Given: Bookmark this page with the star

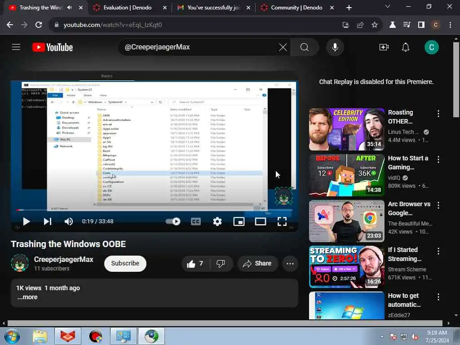Looking at the screenshot, I should pyautogui.click(x=375, y=25).
